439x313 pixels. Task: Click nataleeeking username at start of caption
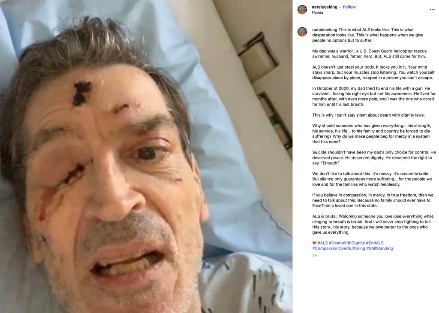click(325, 30)
